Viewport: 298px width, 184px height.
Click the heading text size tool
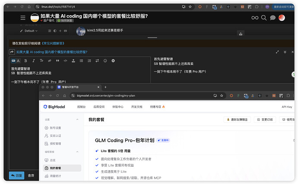[x=41, y=60]
